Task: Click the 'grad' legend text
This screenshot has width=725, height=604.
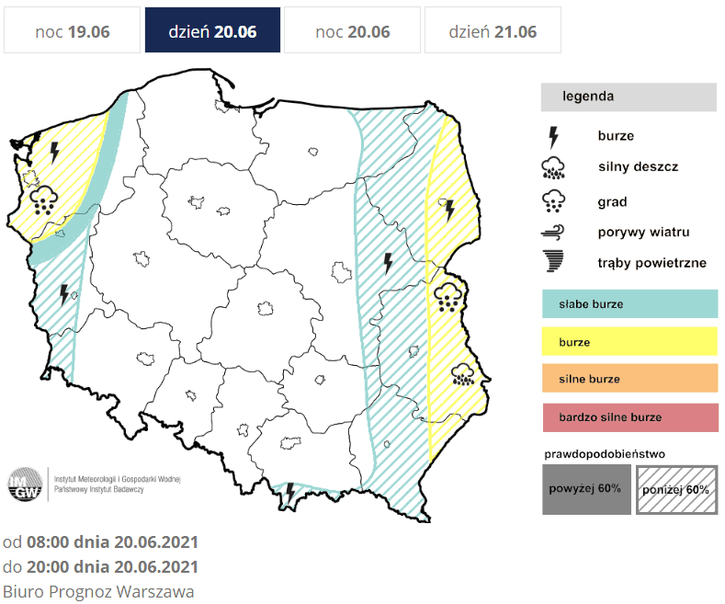Action: pos(612,202)
